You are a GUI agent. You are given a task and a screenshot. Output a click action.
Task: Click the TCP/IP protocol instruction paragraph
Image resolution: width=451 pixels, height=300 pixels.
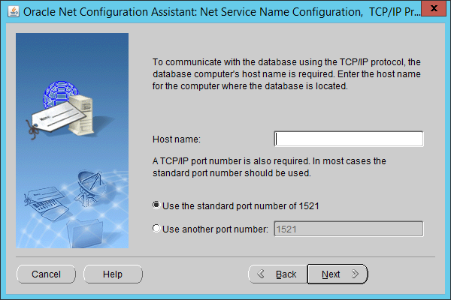(x=286, y=74)
